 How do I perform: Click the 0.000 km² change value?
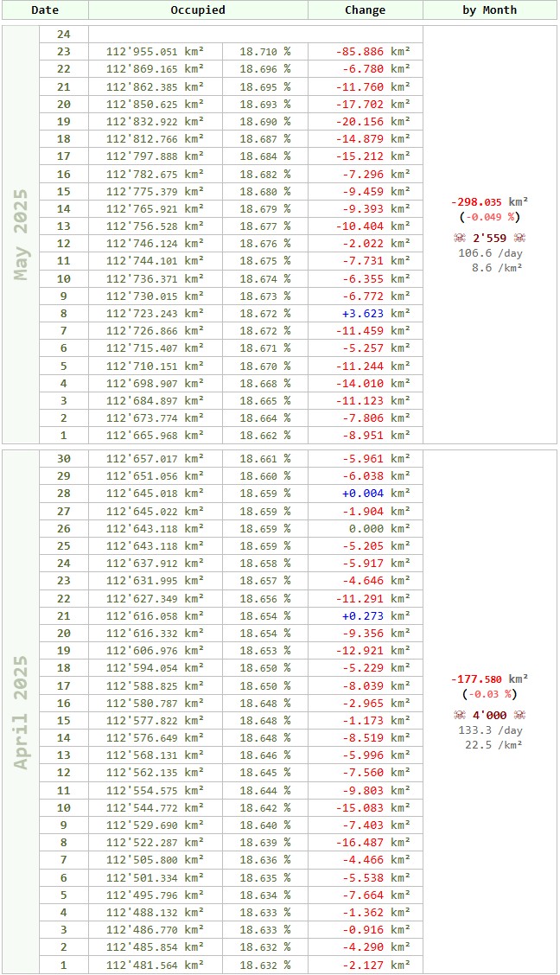(375, 528)
